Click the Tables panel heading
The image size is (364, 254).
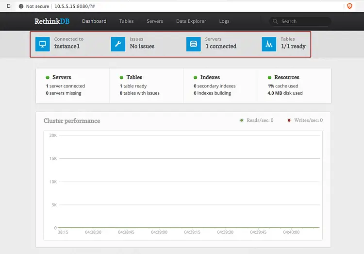134,77
